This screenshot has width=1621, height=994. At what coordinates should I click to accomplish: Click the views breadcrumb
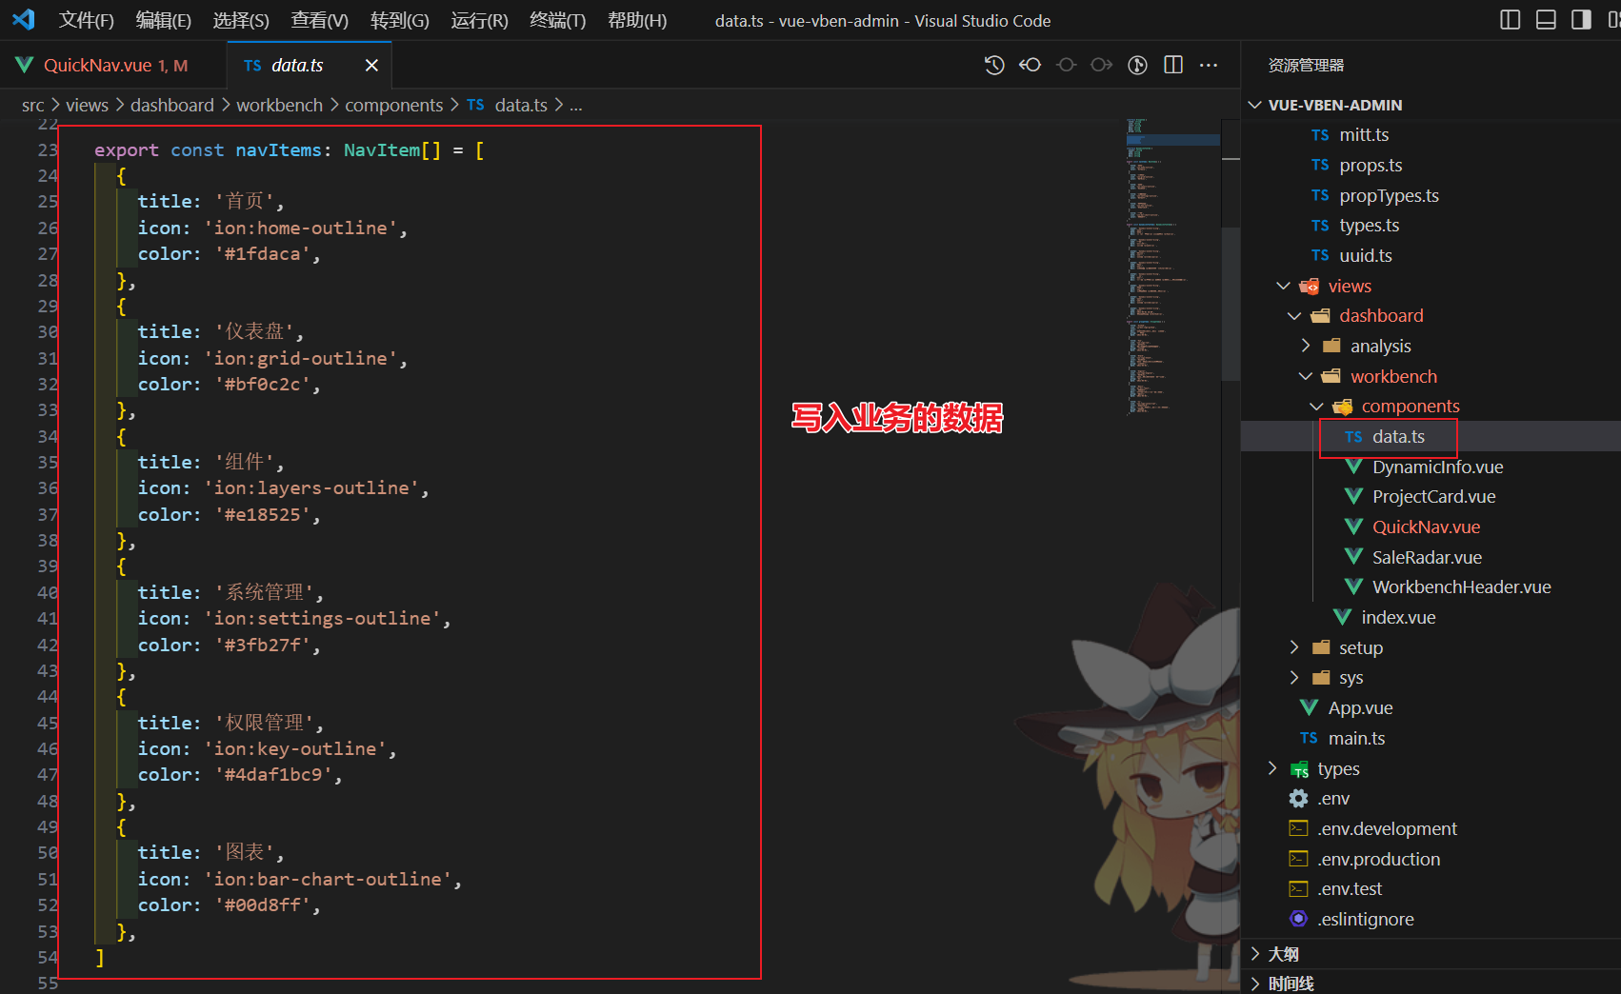pos(87,105)
